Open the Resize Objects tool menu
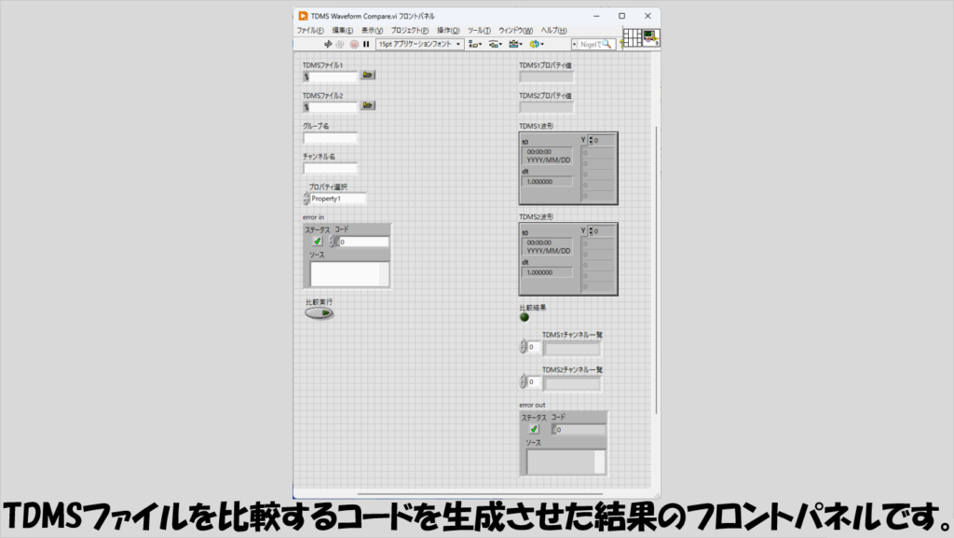The width and height of the screenshot is (954, 538). [x=516, y=45]
